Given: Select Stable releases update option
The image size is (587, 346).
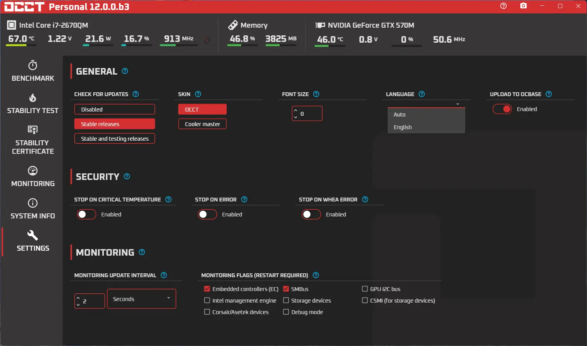Looking at the screenshot, I should click(x=115, y=124).
